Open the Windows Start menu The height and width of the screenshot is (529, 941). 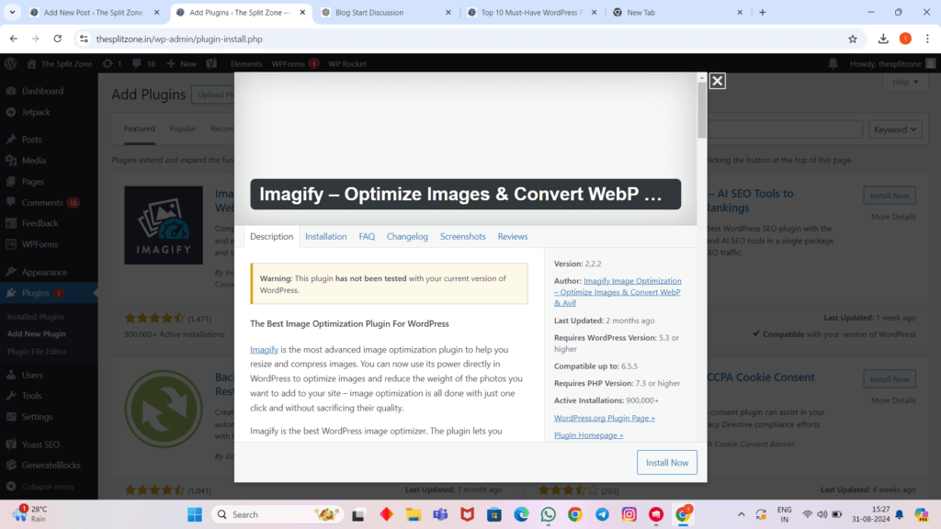195,514
